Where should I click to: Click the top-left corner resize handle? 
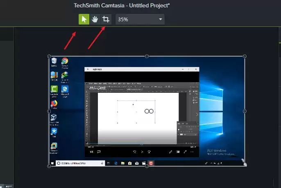click(49, 56)
